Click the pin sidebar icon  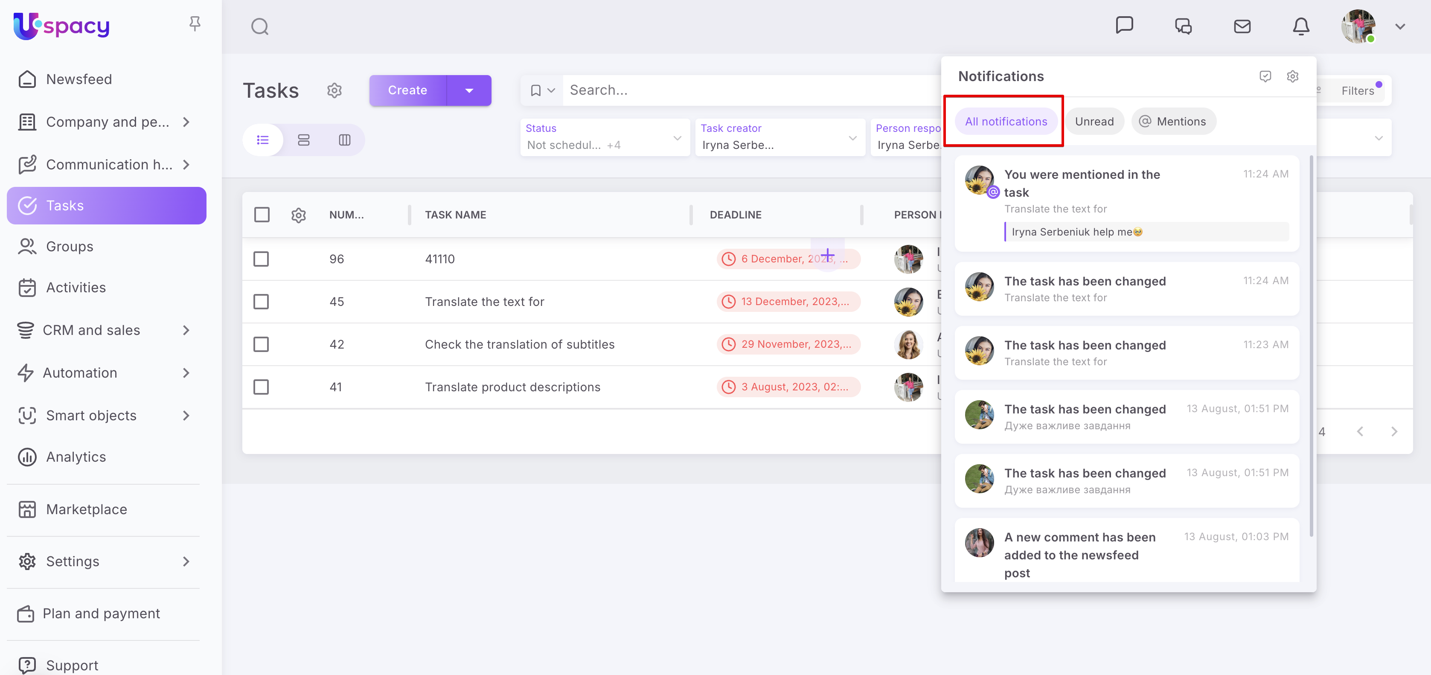(x=195, y=23)
